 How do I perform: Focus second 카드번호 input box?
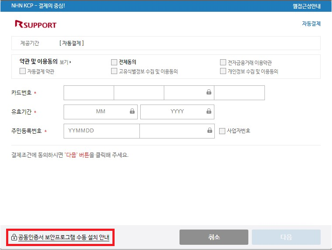[139, 93]
